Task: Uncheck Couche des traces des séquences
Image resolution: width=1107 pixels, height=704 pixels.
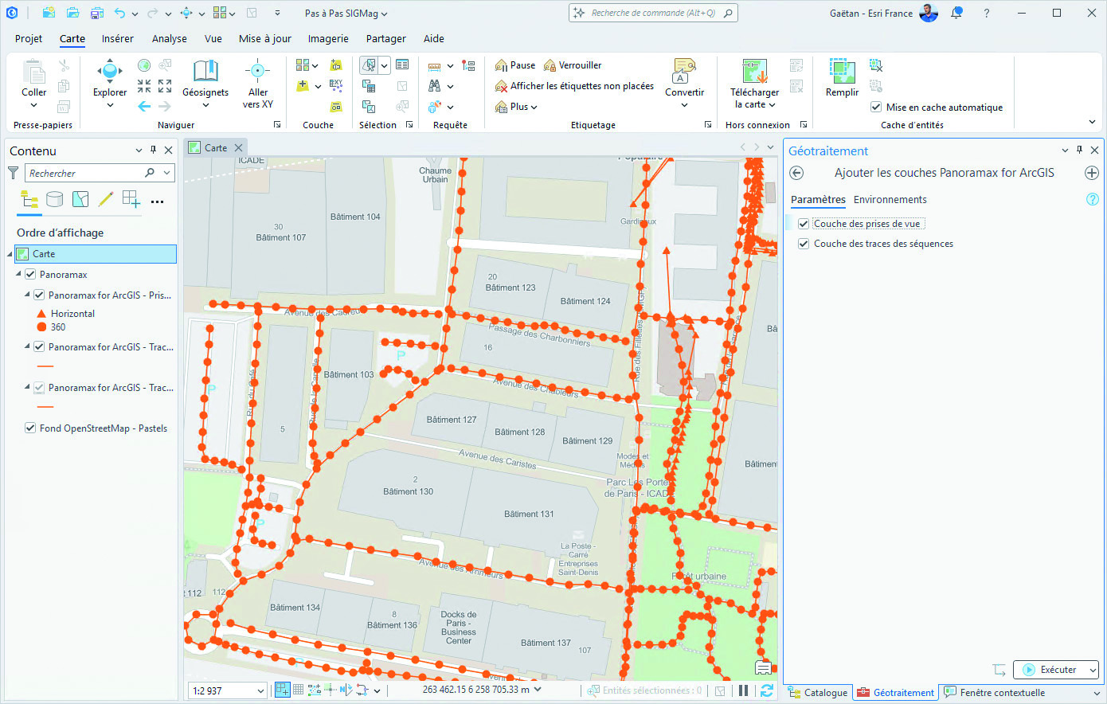Action: pos(804,244)
